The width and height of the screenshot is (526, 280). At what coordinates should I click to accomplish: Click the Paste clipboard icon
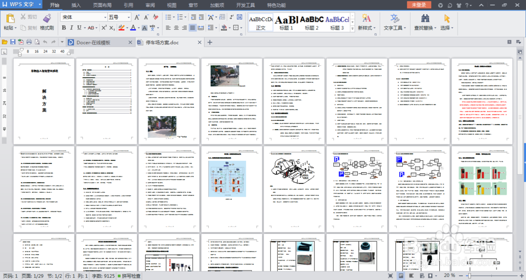pos(10,18)
